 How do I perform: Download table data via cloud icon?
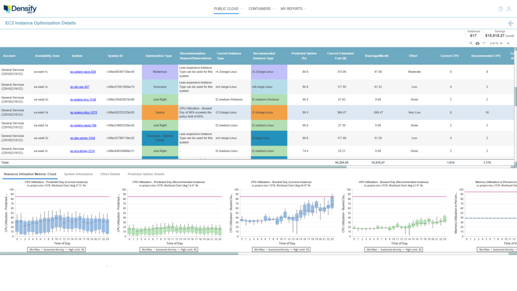click(478, 43)
